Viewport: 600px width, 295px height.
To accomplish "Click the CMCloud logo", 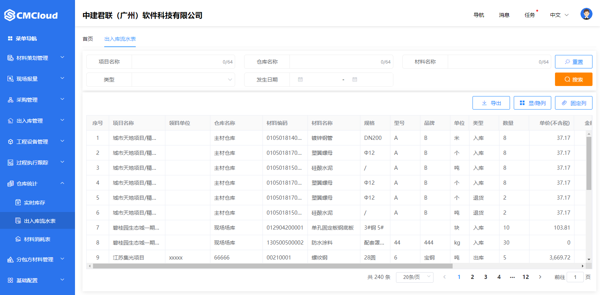I will pos(31,15).
